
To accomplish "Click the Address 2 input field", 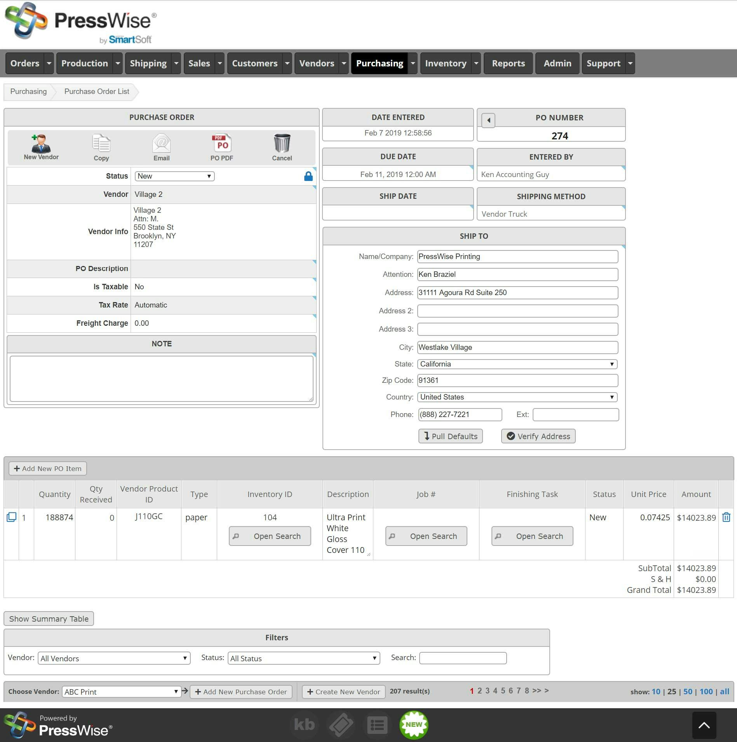I will click(517, 311).
